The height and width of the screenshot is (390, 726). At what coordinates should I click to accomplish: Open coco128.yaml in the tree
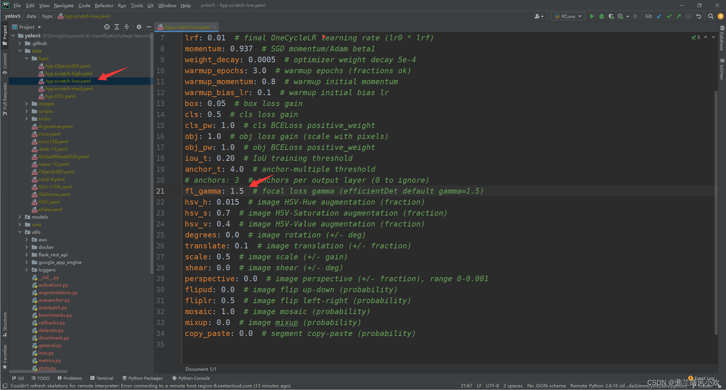pos(53,142)
